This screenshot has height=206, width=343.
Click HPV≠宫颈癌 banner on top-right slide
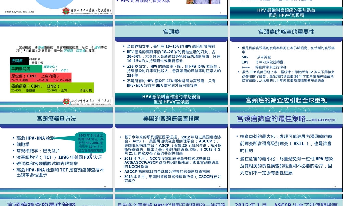point(286,12)
